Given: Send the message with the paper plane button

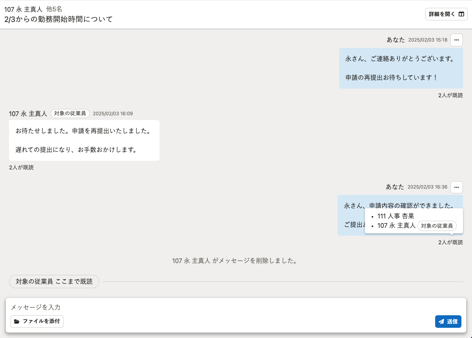Looking at the screenshot, I should click(x=448, y=322).
